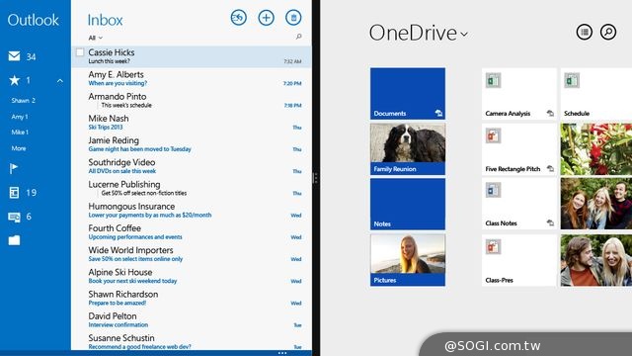Open the red flowers photo thumbnail

tap(596, 149)
